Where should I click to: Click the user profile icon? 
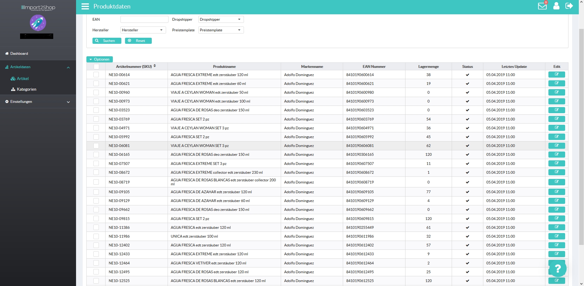pos(556,6)
